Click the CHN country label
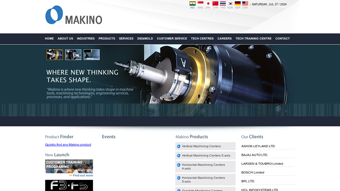340x191 pixels. click(215, 8)
